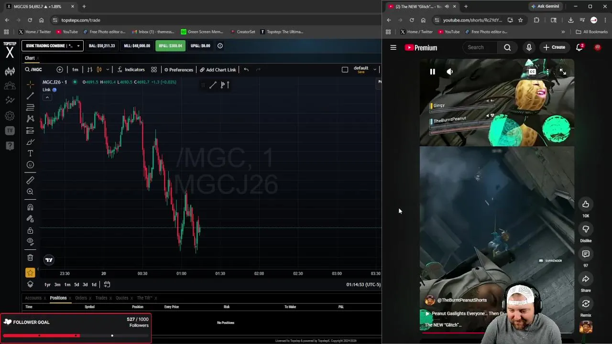612x344 pixels.
Task: Open the forecasting and measurement tools
Action: tap(30, 130)
